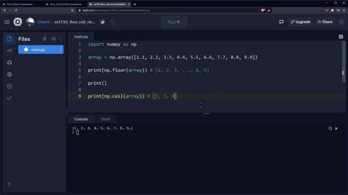
Task: Open Files panel more options menu
Action: 60,39
